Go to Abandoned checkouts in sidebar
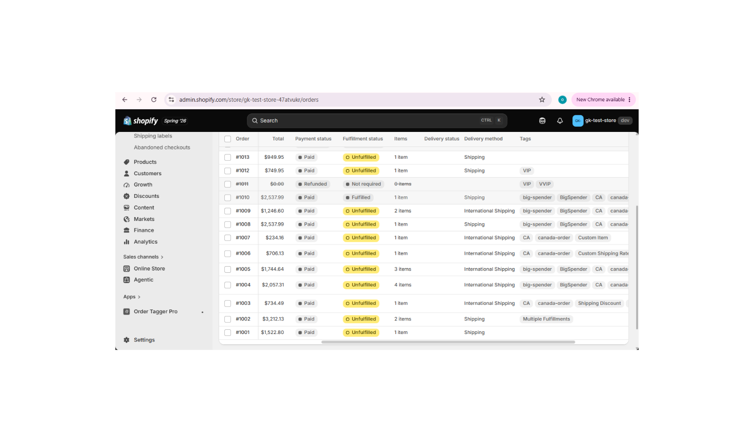This screenshot has width=754, height=424. [x=162, y=147]
